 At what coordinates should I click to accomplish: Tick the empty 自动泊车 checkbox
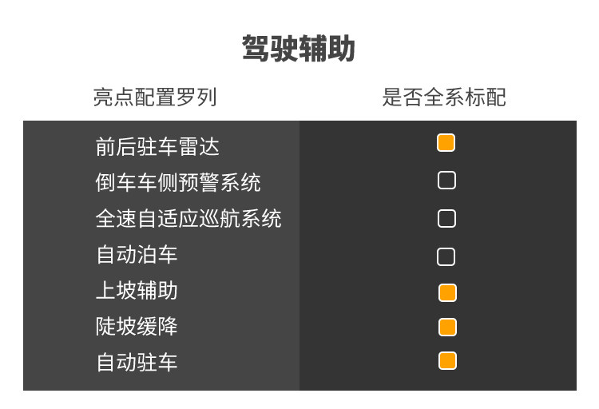click(x=446, y=256)
